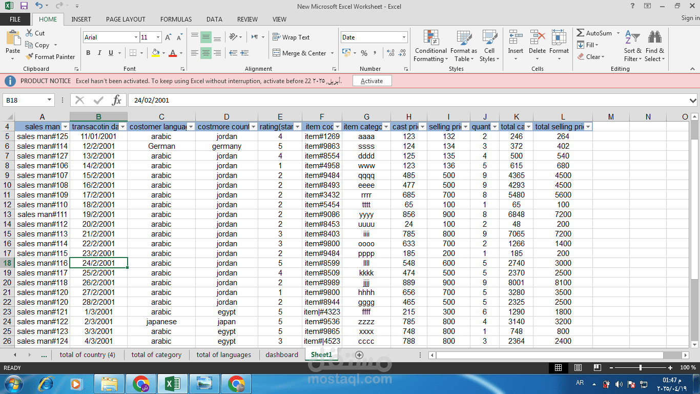Toggle Middle Align vertical alignment
Image resolution: width=700 pixels, height=394 pixels.
(205, 37)
